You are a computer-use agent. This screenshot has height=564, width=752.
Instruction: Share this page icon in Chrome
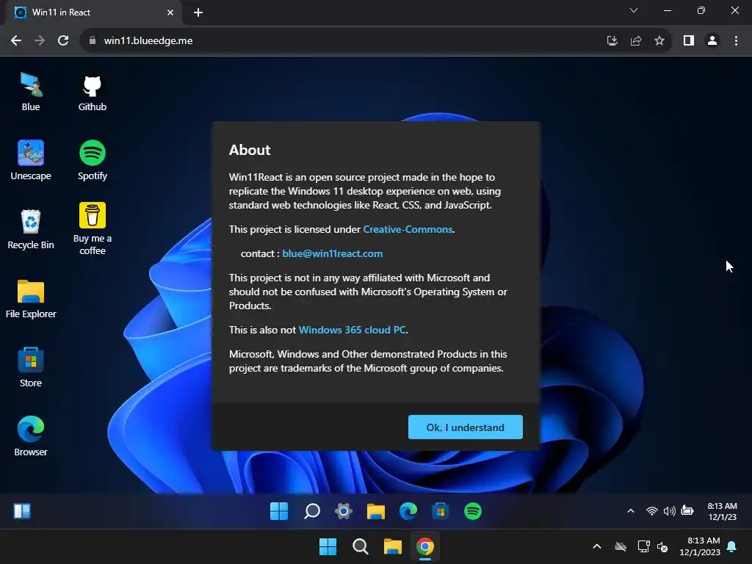click(636, 41)
